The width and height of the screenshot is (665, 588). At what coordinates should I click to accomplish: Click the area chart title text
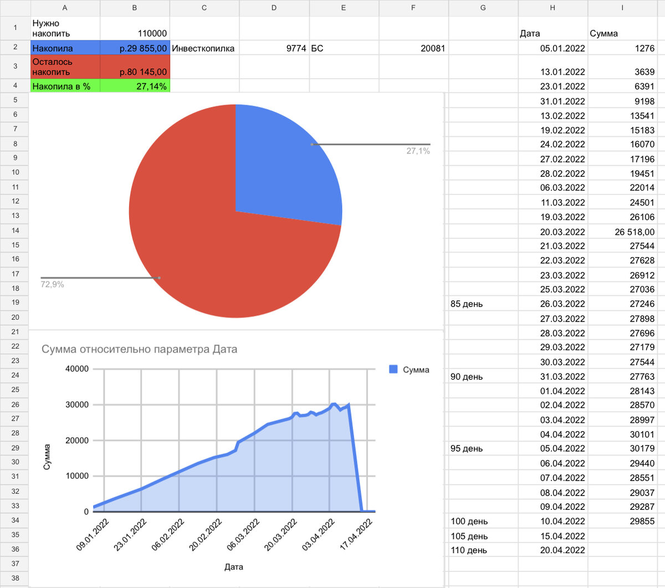click(x=139, y=349)
